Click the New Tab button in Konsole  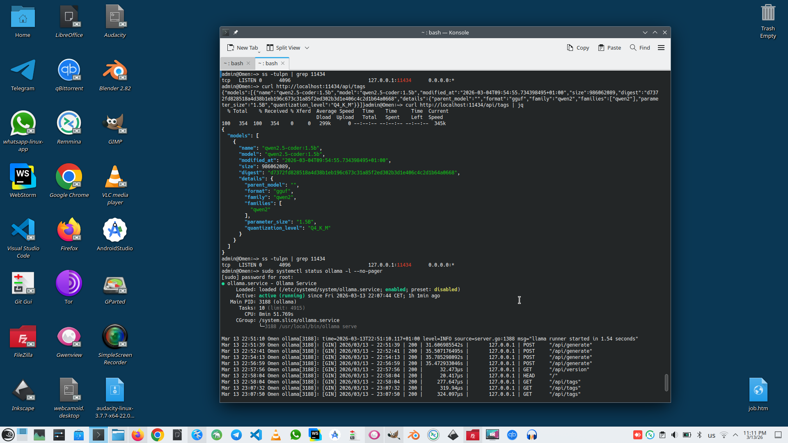tap(243, 48)
